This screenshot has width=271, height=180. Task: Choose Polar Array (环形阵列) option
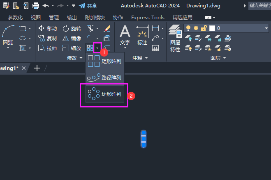[105, 94]
